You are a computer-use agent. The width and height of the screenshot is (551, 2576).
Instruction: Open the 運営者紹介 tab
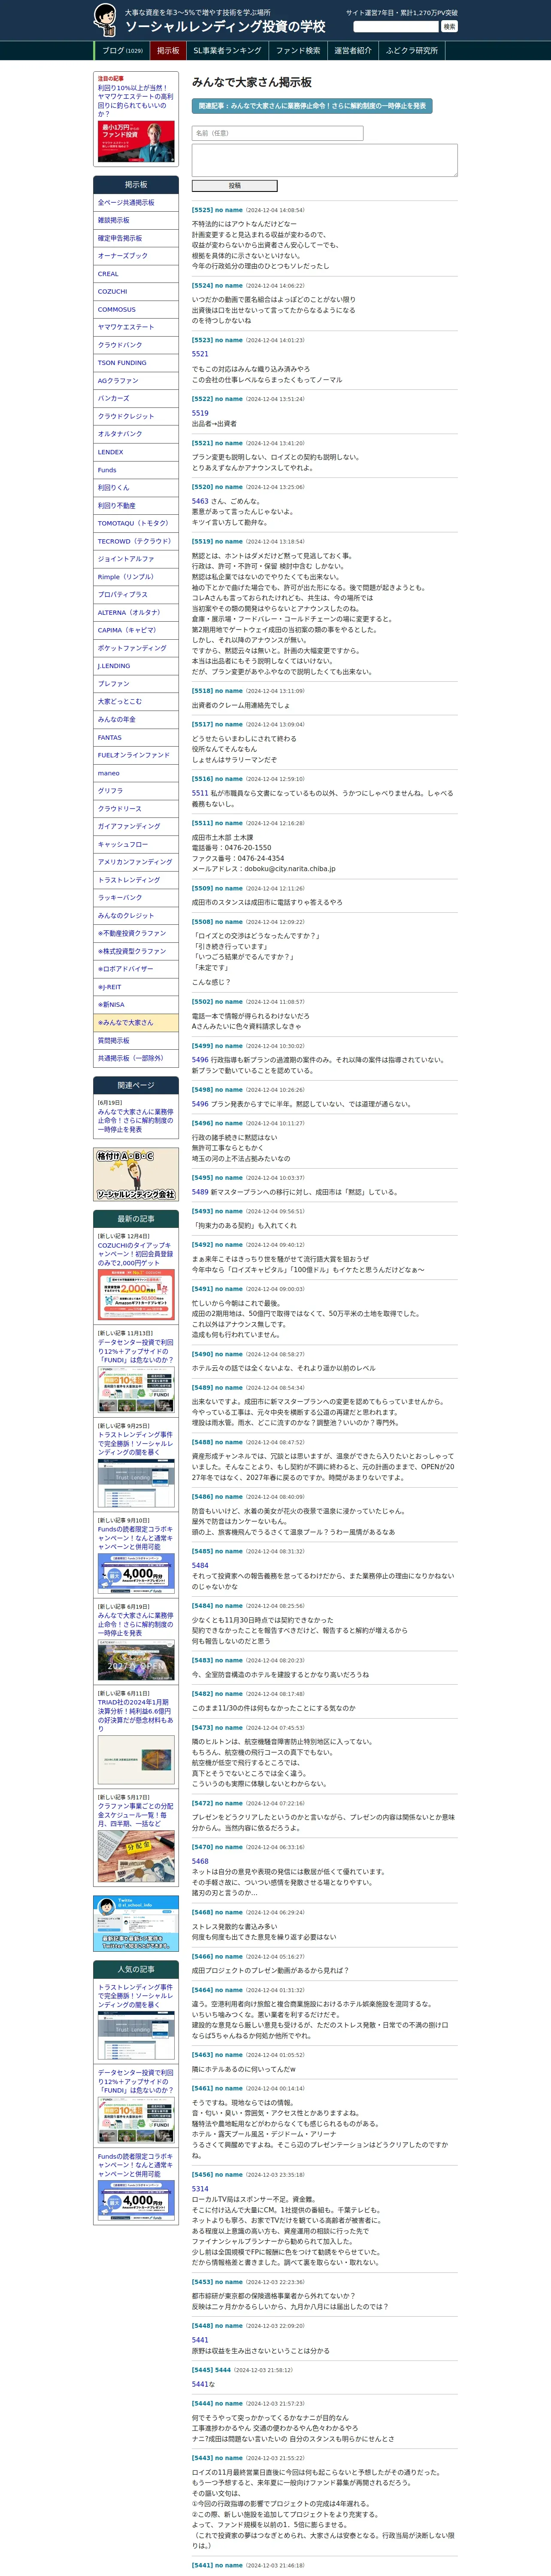pyautogui.click(x=353, y=50)
